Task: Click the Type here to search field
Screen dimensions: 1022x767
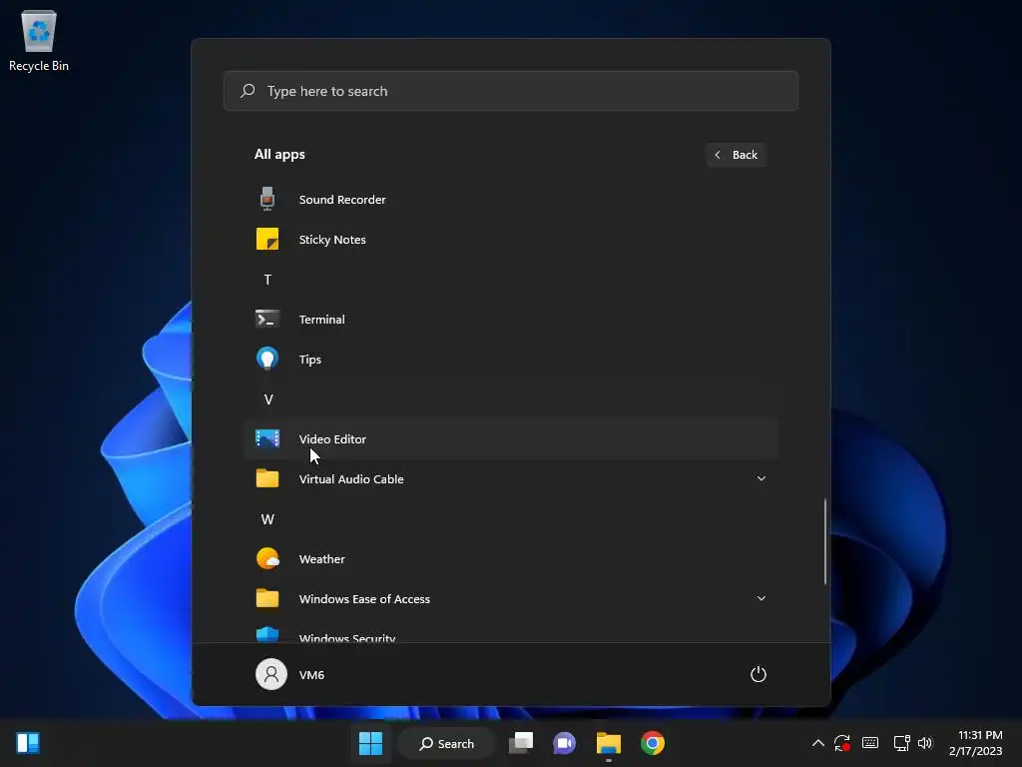Action: point(511,91)
